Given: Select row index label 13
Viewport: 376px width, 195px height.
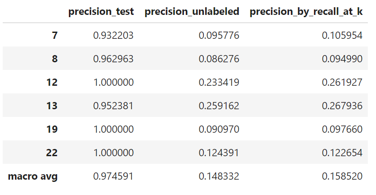Looking at the screenshot, I should [52, 106].
